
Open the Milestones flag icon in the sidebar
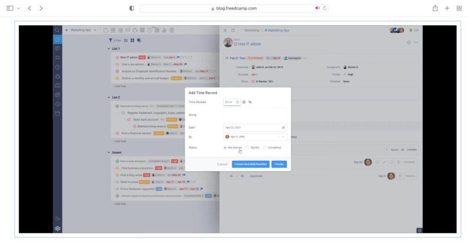[58, 58]
